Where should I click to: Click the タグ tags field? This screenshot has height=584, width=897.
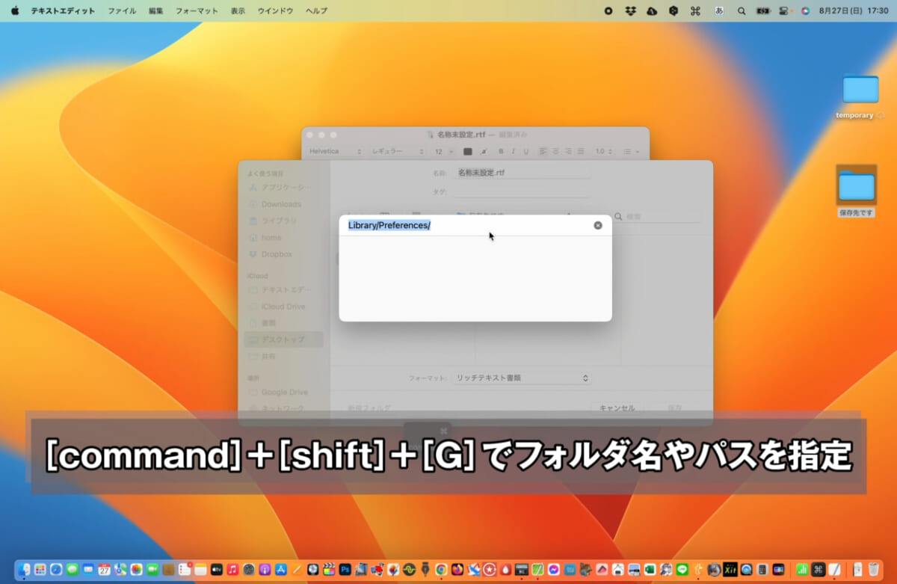521,191
